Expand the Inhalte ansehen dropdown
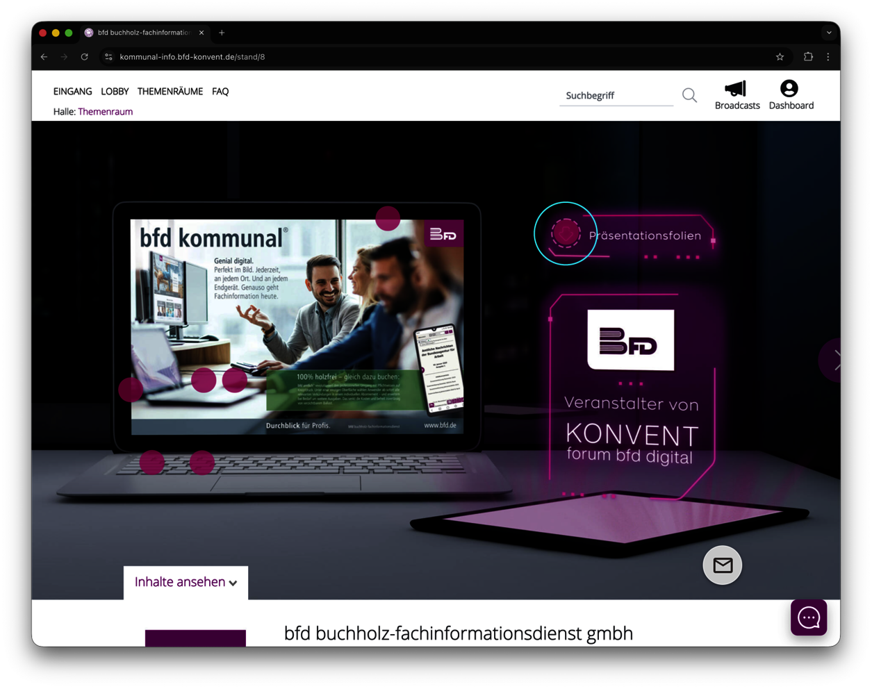Screen dimensions: 872x689 tap(186, 582)
